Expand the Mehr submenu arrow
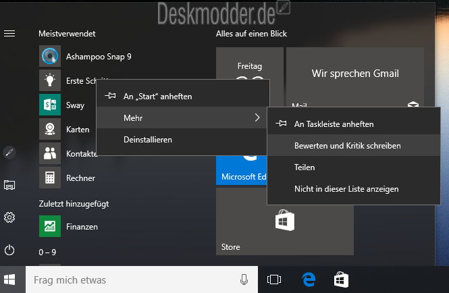Viewport: 449px width, 293px height. click(257, 117)
